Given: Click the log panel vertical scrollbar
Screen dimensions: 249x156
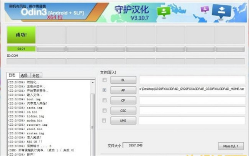Looking at the screenshot, I should [x=92, y=115].
